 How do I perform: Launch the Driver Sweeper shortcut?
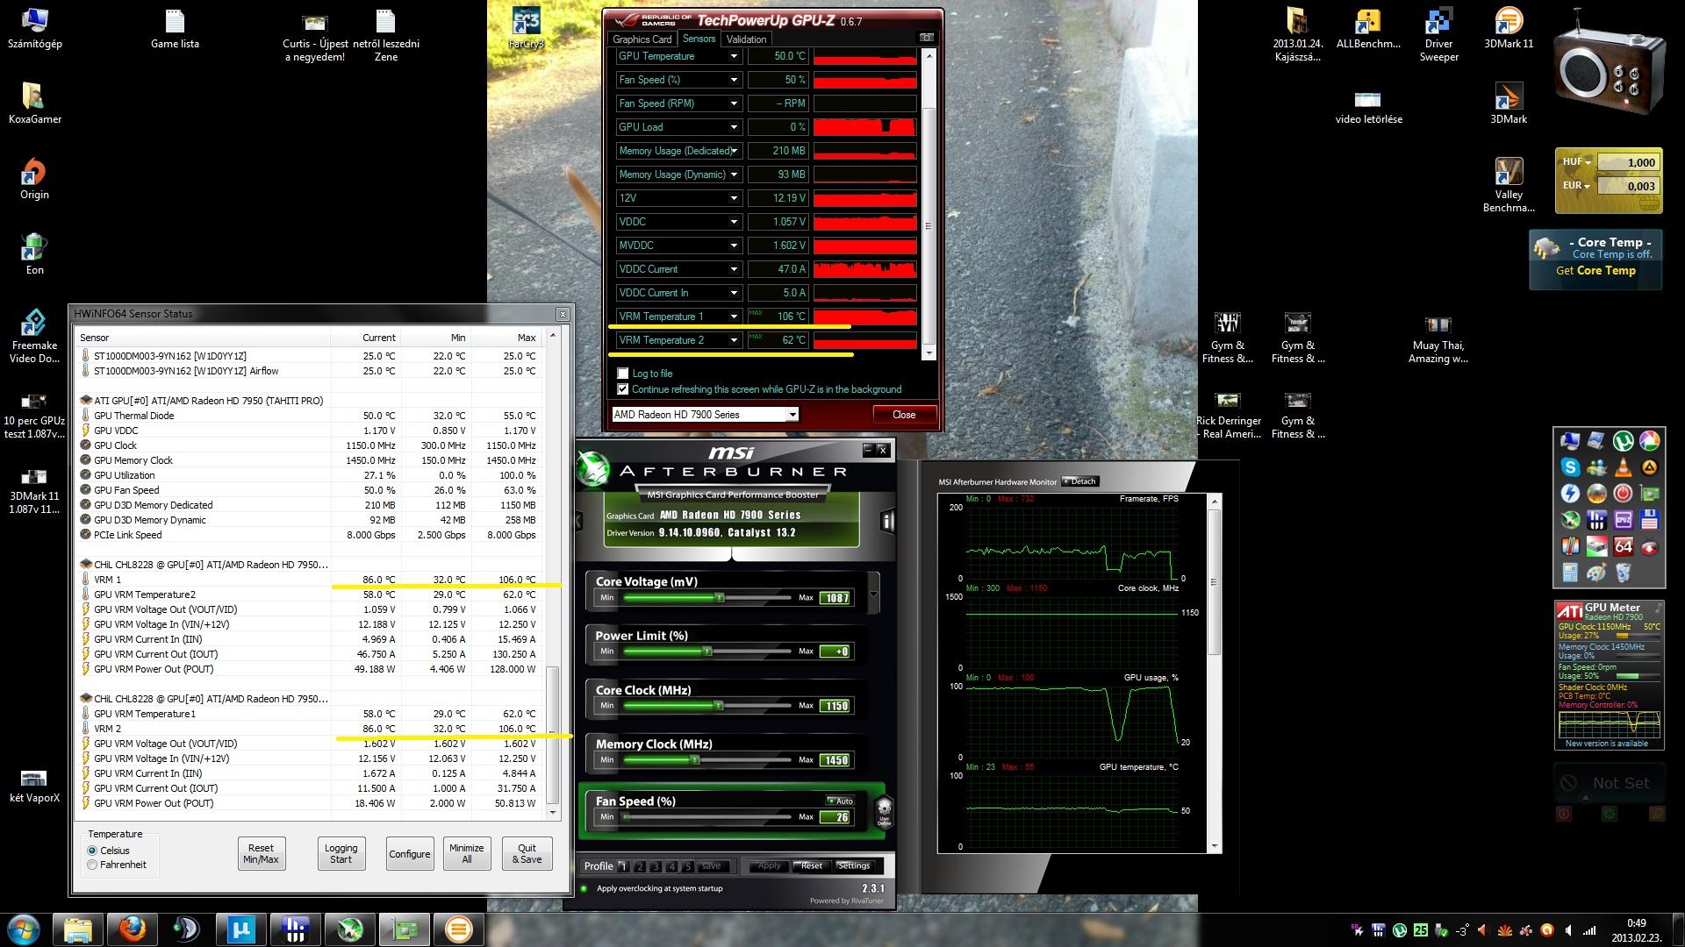pos(1438,35)
